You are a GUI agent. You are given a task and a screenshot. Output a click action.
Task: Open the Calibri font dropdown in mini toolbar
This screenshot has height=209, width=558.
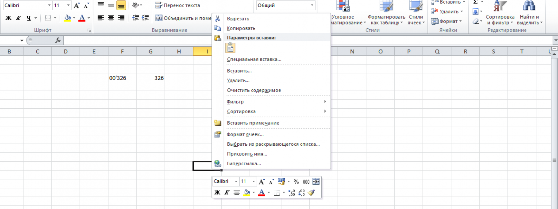[236, 182]
